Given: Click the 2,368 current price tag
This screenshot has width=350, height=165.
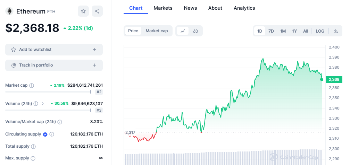Looking at the screenshot, I should click(x=334, y=79).
